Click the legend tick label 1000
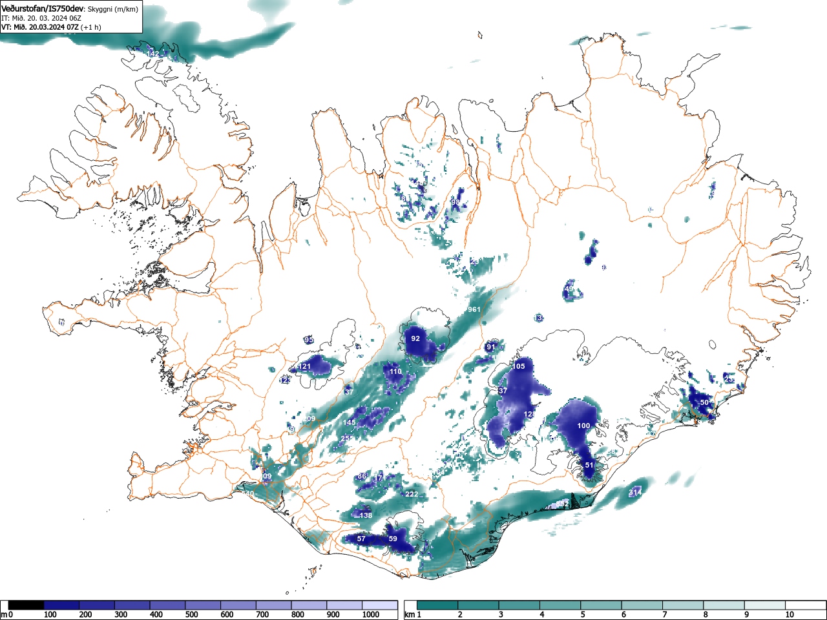This screenshot has width=827, height=620. click(x=371, y=615)
